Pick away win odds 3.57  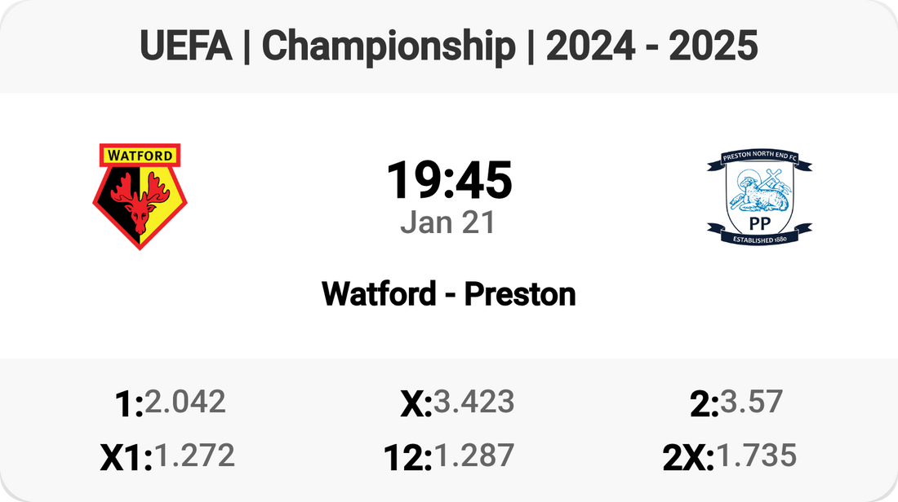[751, 402]
